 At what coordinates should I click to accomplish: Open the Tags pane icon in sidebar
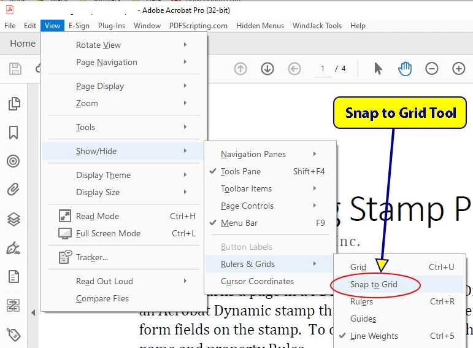[x=13, y=334]
